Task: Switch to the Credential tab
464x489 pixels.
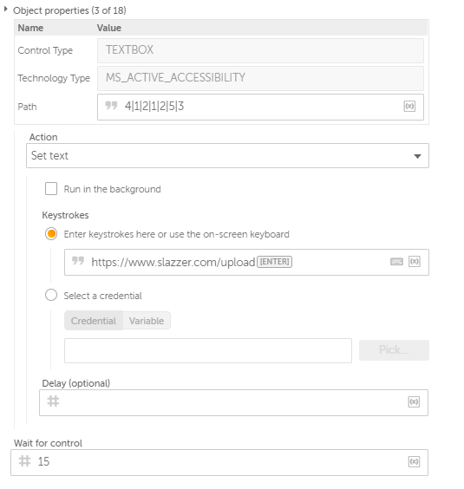Action: [x=94, y=321]
